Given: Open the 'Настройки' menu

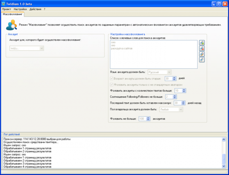Looking at the screenshot, I should tap(20, 9).
